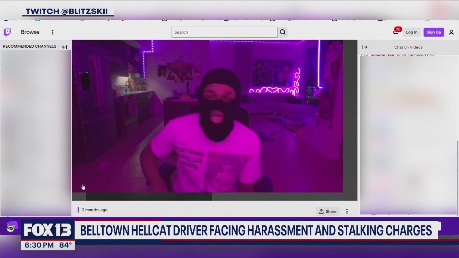The height and width of the screenshot is (258, 459).
Task: Click the Twitch glitch logo icon
Action: point(8,32)
